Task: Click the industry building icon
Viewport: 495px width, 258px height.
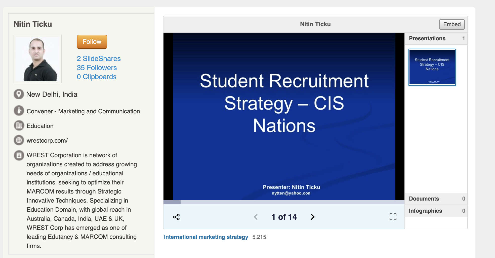Action: [x=19, y=125]
